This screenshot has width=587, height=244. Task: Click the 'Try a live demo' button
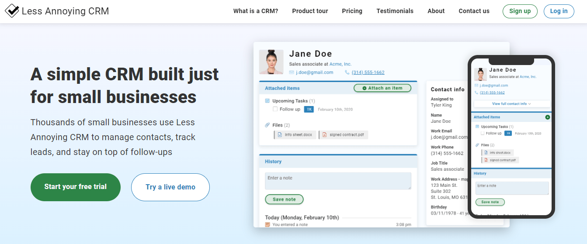pos(170,187)
